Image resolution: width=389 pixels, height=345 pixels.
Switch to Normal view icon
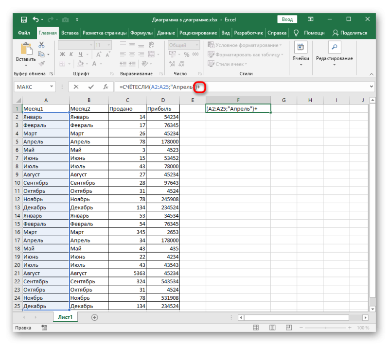click(256, 328)
